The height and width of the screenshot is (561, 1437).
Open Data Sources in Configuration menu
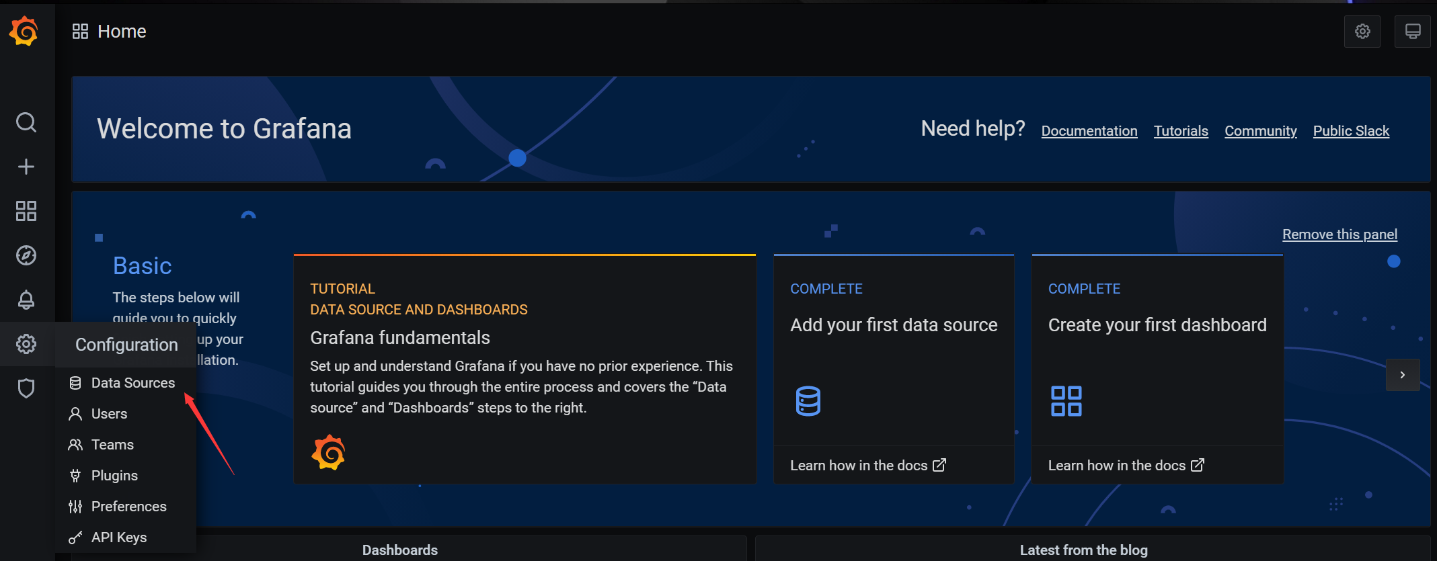tap(126, 383)
